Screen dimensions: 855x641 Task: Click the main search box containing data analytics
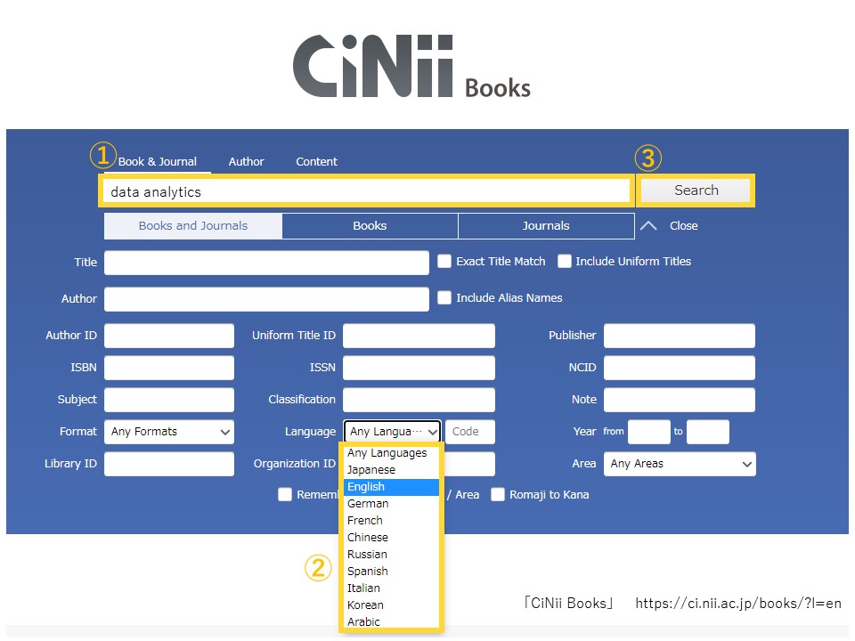pos(366,191)
